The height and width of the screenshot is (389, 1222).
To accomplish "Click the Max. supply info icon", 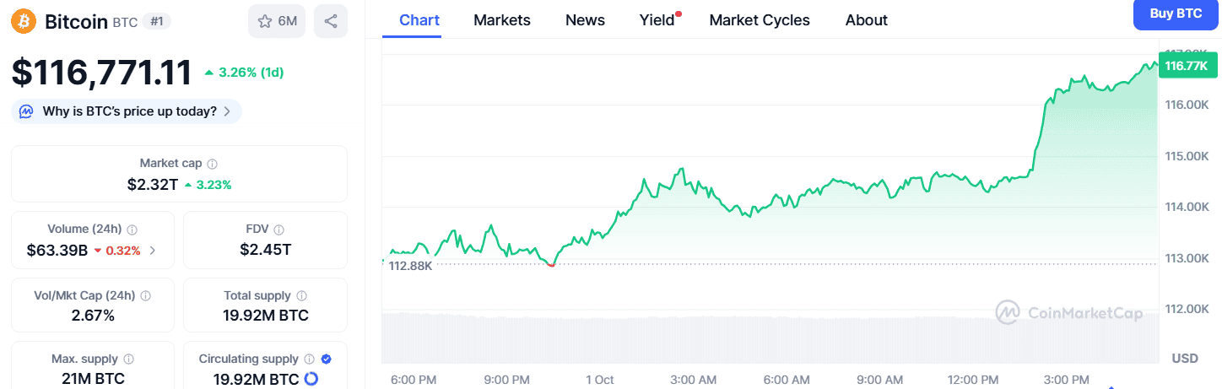I will click(127, 359).
